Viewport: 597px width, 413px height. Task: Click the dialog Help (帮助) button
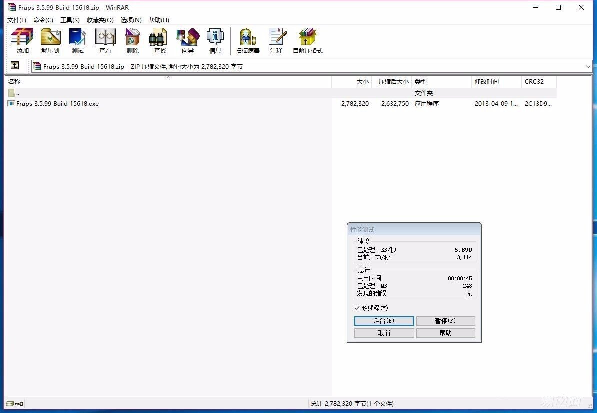446,333
